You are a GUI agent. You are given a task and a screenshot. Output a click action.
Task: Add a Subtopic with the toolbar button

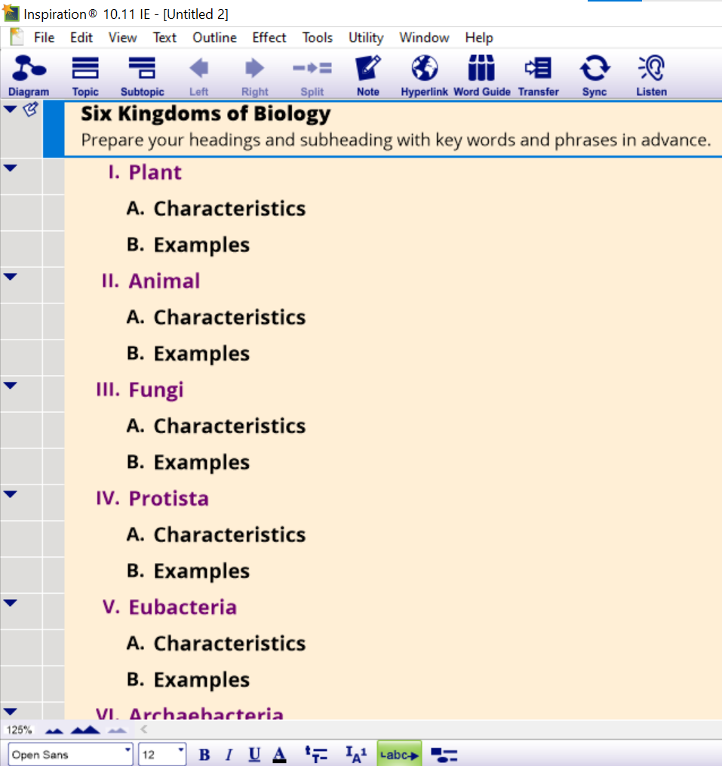tap(142, 75)
